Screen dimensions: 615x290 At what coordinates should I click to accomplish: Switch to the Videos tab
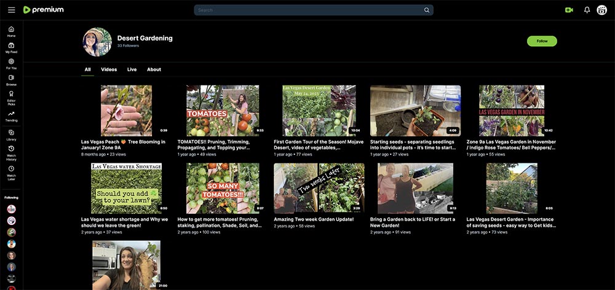pos(109,69)
